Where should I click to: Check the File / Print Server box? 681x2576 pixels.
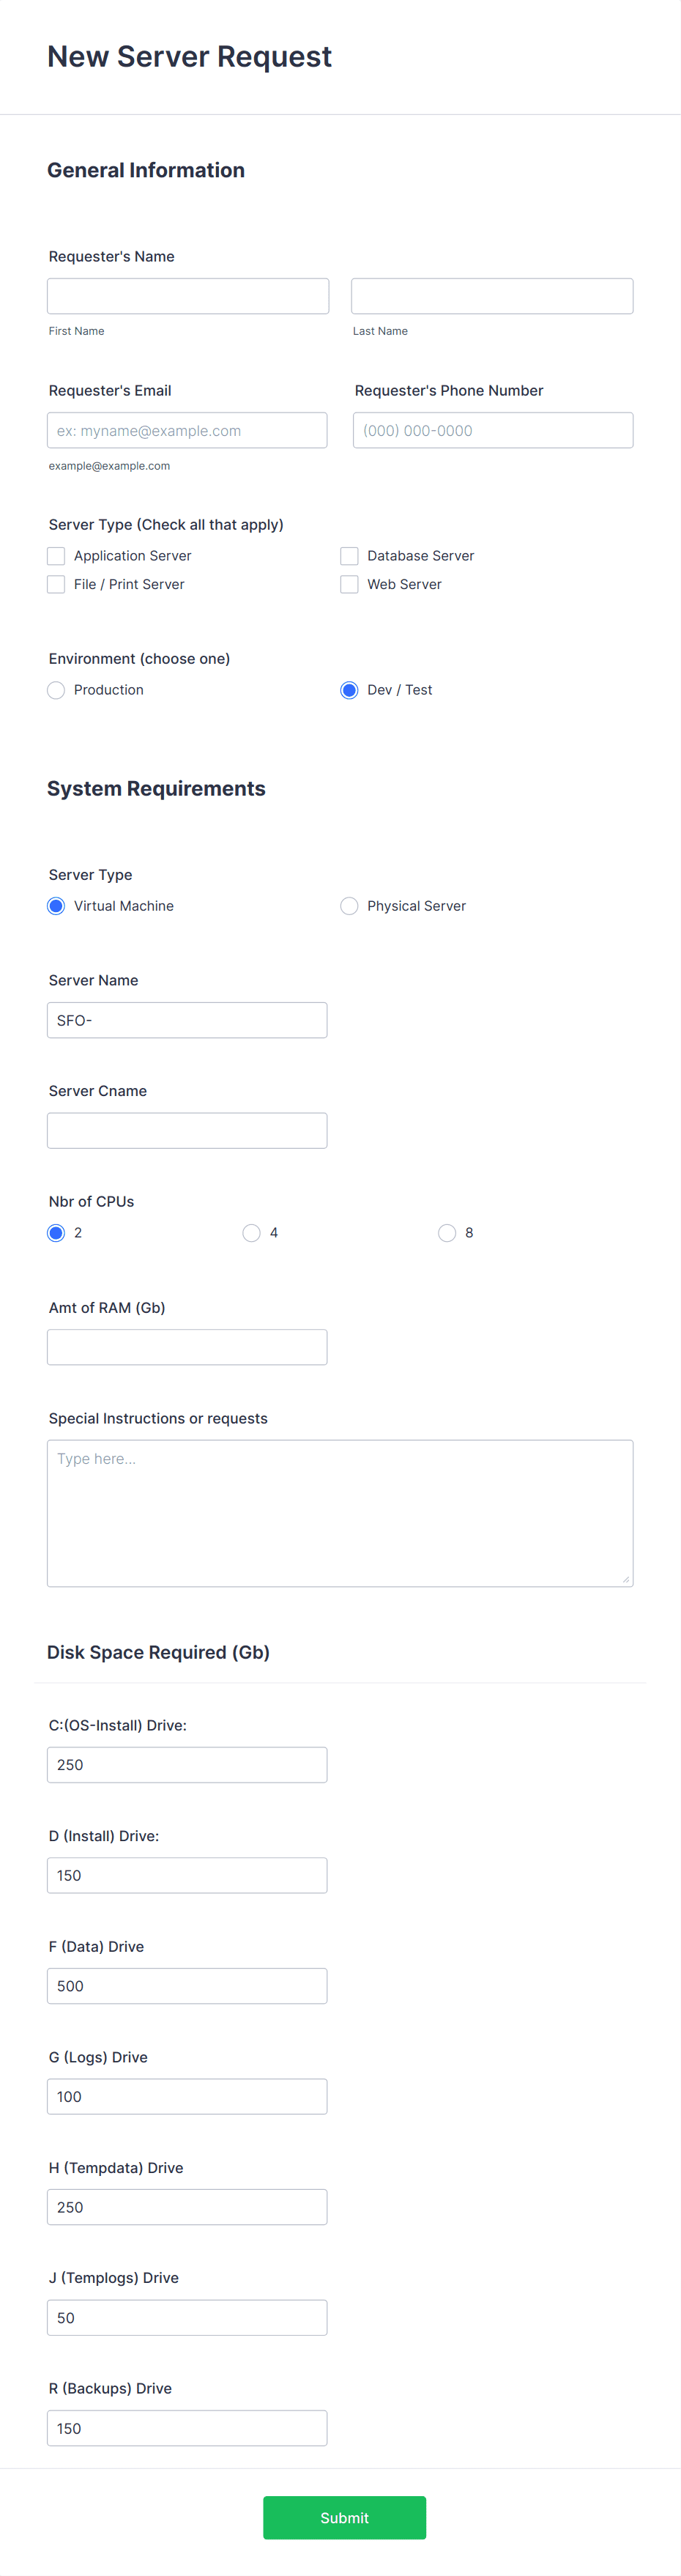[56, 583]
